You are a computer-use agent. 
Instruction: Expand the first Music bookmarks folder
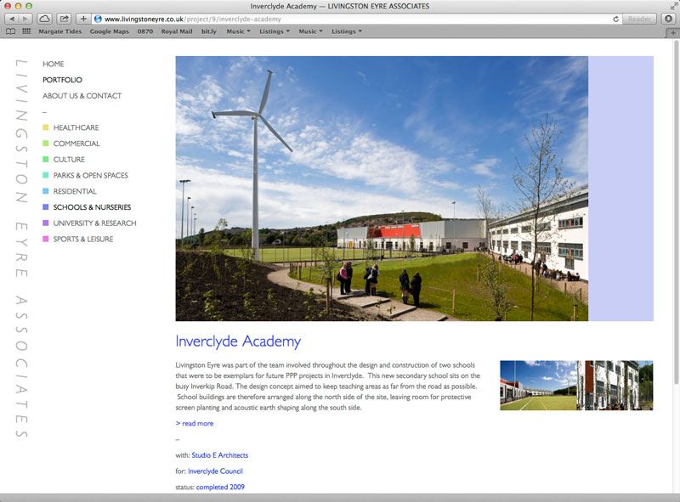tap(238, 31)
